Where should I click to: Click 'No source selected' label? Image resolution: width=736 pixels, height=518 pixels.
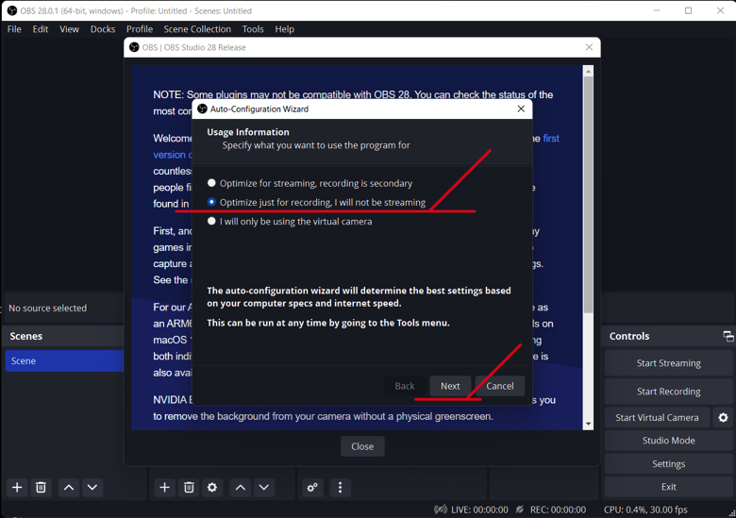click(x=47, y=309)
